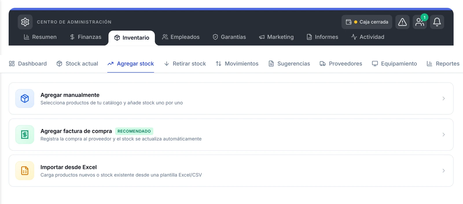The width and height of the screenshot is (463, 204).
Task: Go to the Dashboard sub-tab
Action: click(28, 64)
